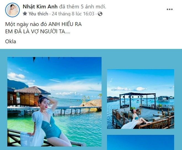Click the globe public privacy icon

coord(100,14)
